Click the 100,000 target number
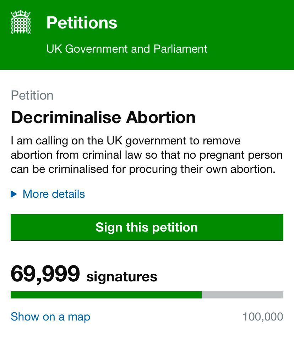Viewport: 294px width, 339px height. [262, 317]
